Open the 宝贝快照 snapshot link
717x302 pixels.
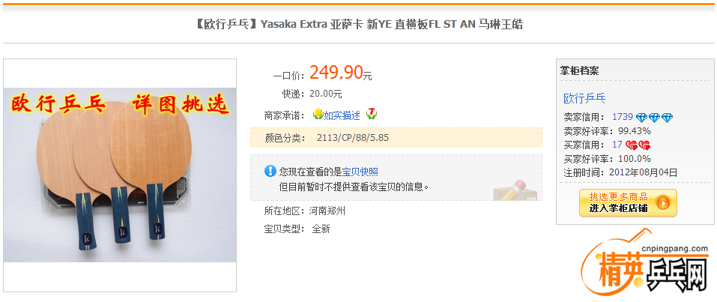tap(360, 172)
